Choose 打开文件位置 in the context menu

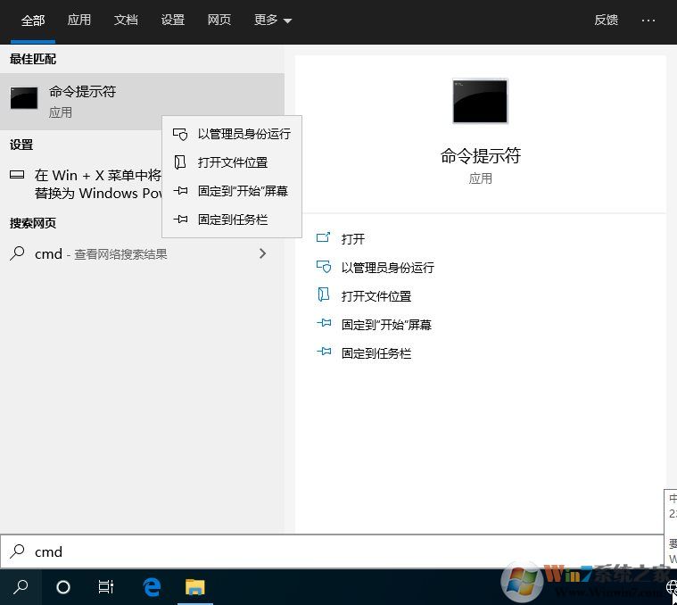pyautogui.click(x=231, y=162)
